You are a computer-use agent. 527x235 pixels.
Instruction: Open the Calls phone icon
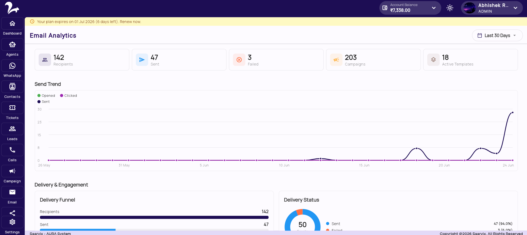pyautogui.click(x=12, y=150)
